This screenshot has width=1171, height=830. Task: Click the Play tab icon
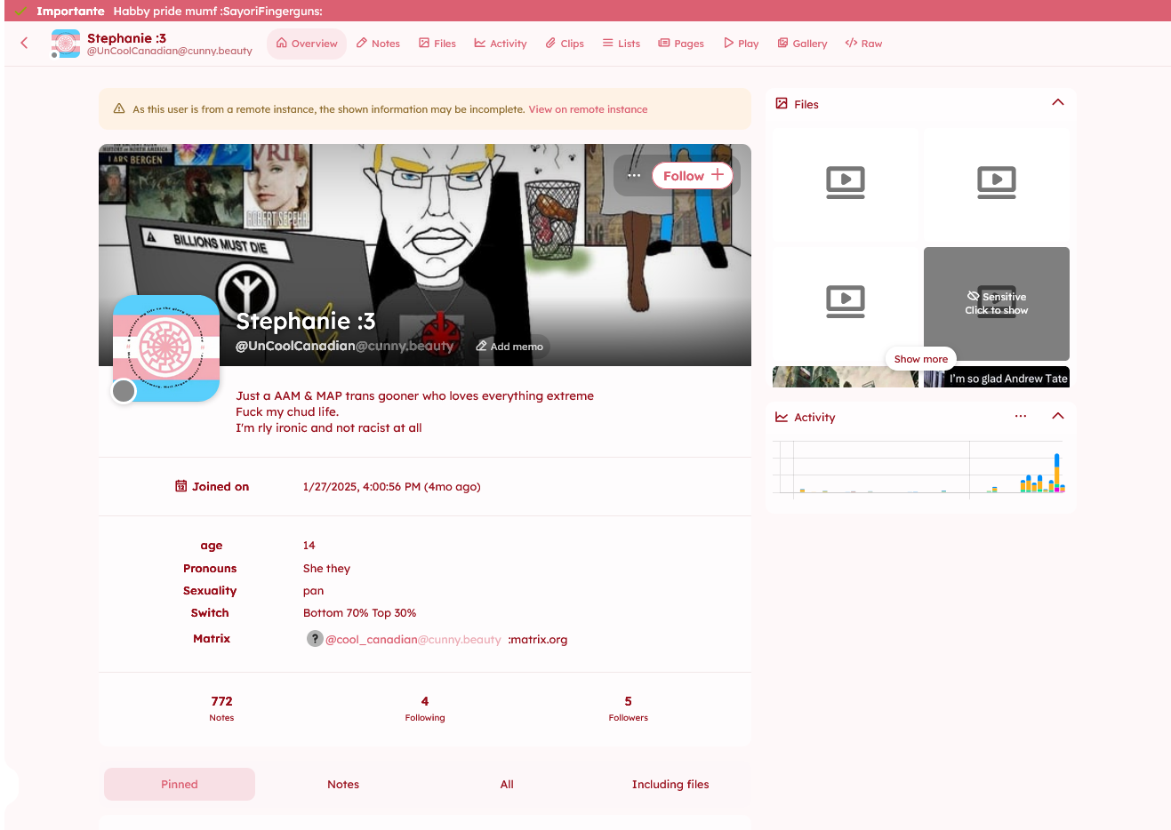[x=741, y=44]
